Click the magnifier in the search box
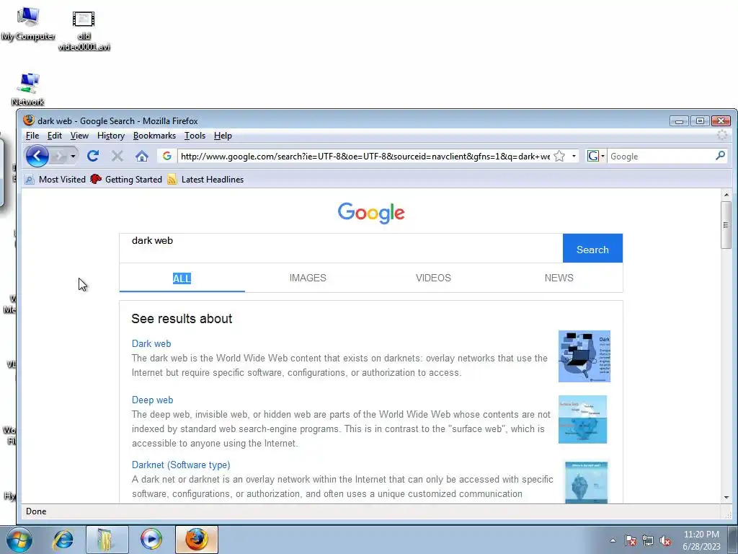The width and height of the screenshot is (738, 554). point(720,156)
